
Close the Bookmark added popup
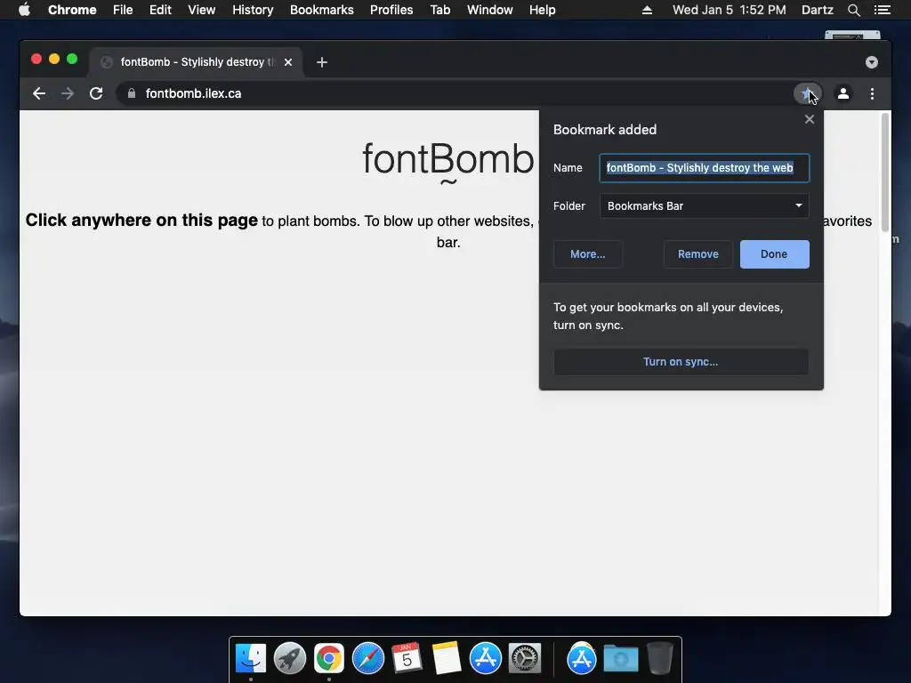[810, 119]
